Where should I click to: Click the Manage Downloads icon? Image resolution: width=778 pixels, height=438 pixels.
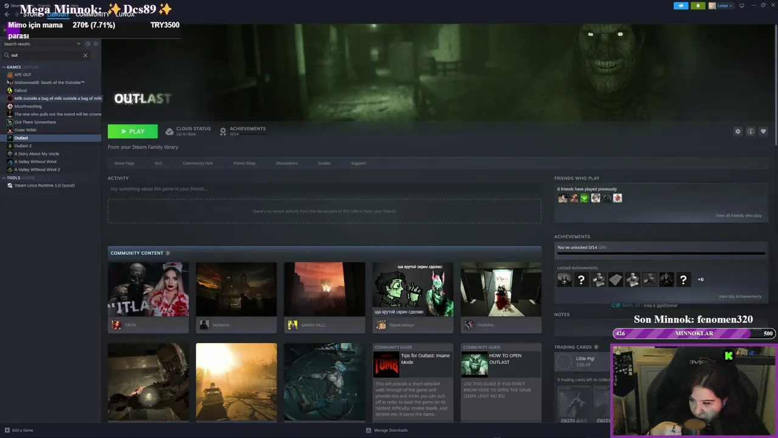[368, 430]
